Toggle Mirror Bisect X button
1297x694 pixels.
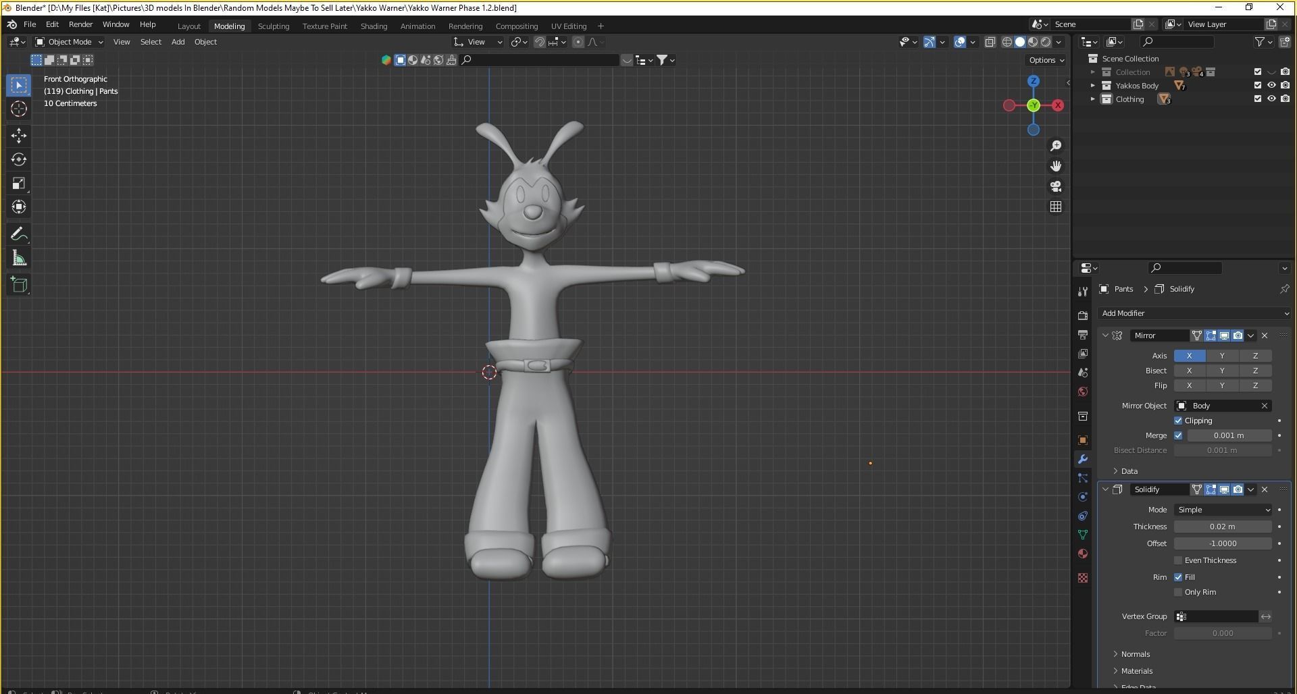[x=1190, y=371]
